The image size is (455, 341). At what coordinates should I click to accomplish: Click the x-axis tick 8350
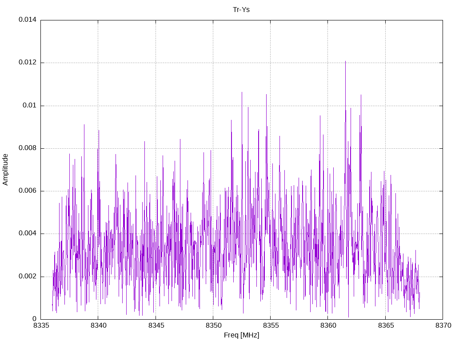click(x=214, y=325)
